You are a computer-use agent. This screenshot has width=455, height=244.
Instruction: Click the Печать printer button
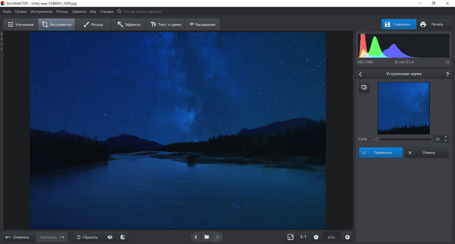pos(433,24)
